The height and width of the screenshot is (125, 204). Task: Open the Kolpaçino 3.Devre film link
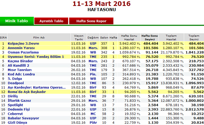pos(23,43)
